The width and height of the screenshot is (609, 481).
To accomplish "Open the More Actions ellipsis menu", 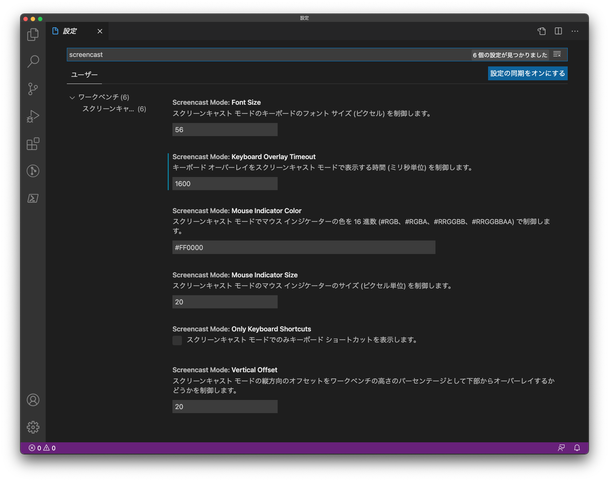I will click(575, 31).
